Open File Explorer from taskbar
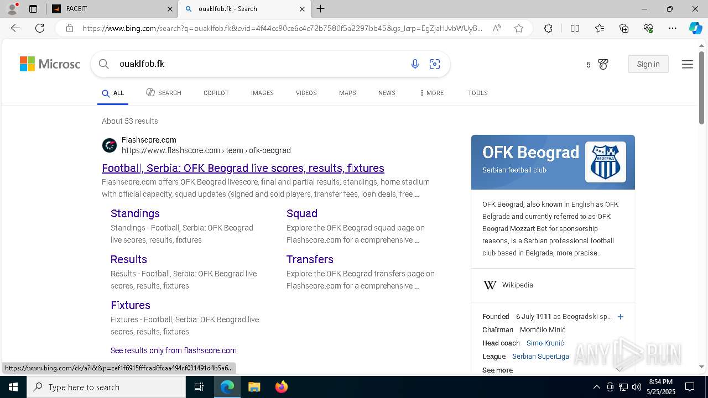The height and width of the screenshot is (398, 708). coord(254,387)
